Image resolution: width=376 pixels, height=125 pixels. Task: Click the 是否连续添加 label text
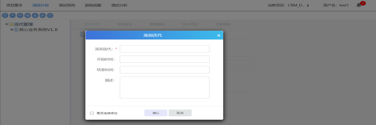pyautogui.click(x=107, y=113)
